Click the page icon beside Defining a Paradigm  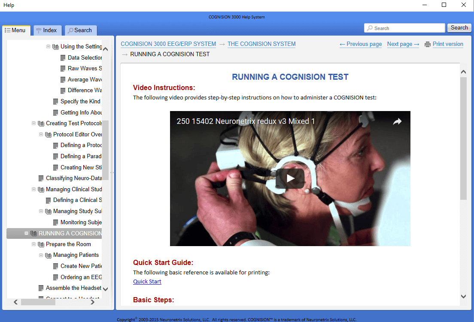pyautogui.click(x=56, y=156)
